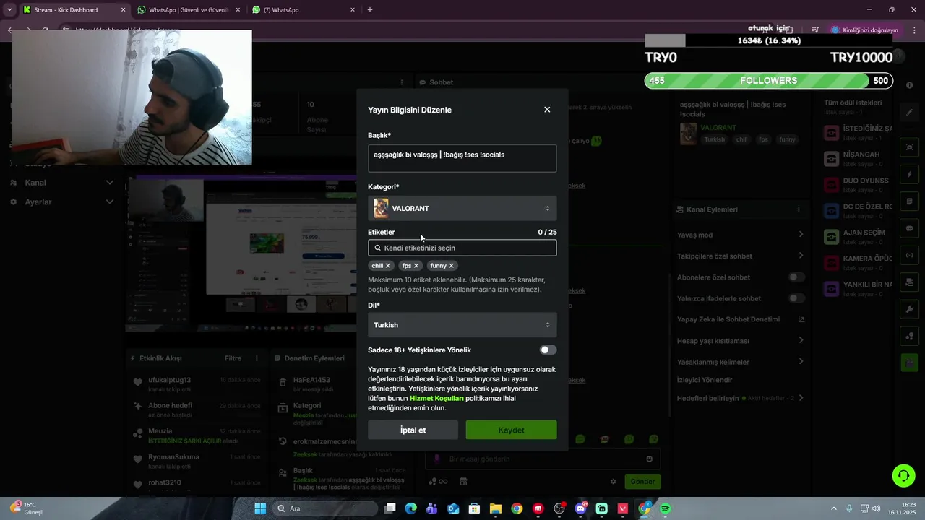Open the Kategori dropdown showing VALORANT

point(462,208)
